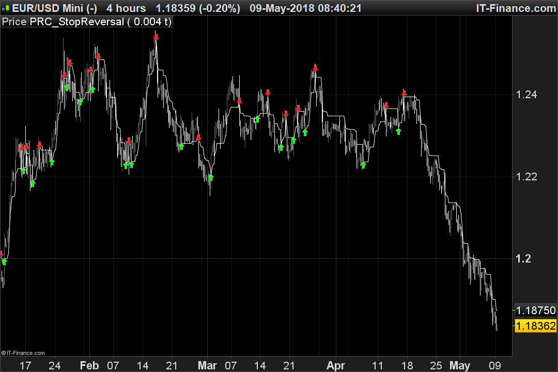Image resolution: width=558 pixels, height=372 pixels.
Task: Click the last red down arrow before the May decline
Action: 404,94
